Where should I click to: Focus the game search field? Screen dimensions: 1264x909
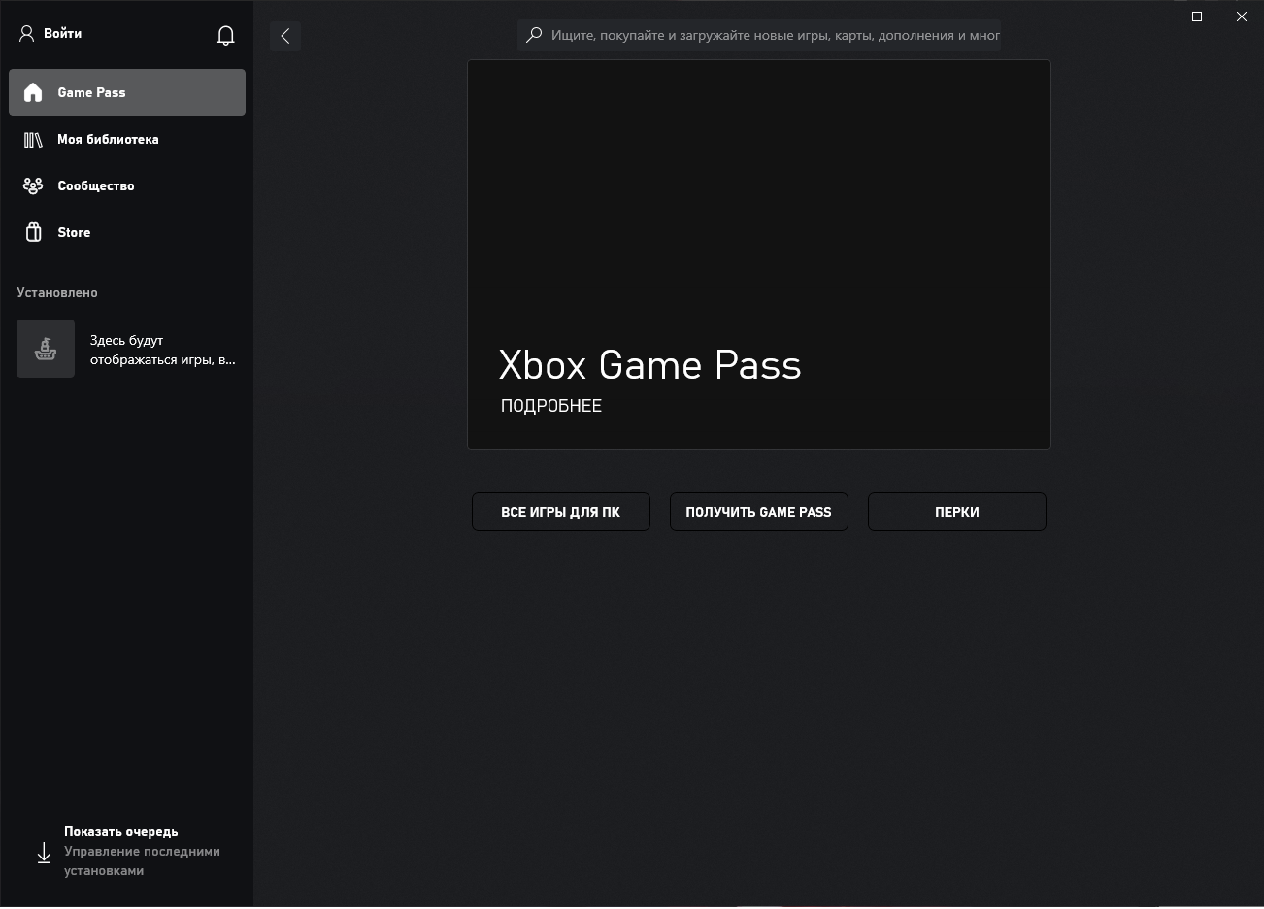[759, 35]
